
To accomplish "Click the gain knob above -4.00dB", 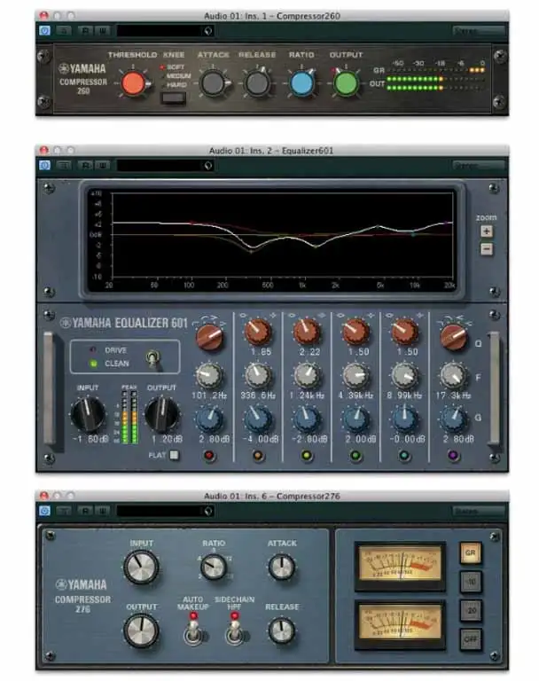I will [258, 419].
